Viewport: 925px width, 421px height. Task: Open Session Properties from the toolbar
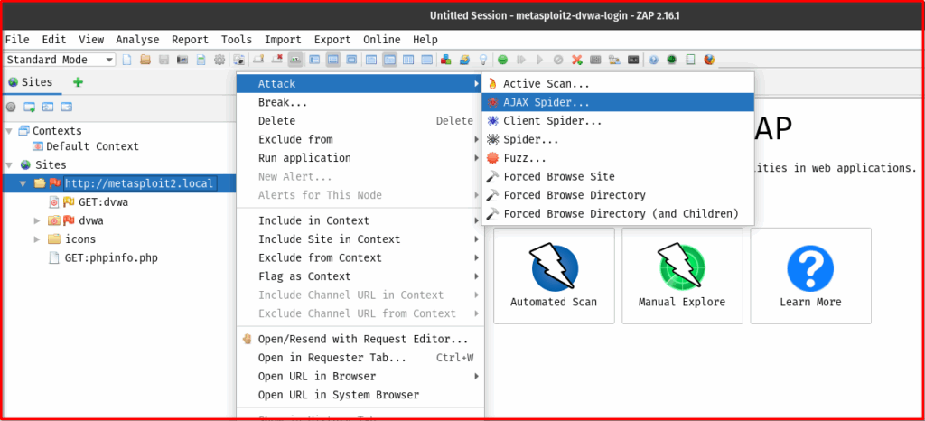(201, 60)
